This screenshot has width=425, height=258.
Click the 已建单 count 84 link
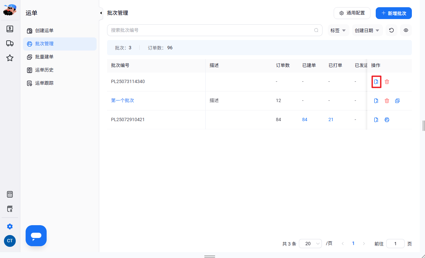[x=305, y=119]
